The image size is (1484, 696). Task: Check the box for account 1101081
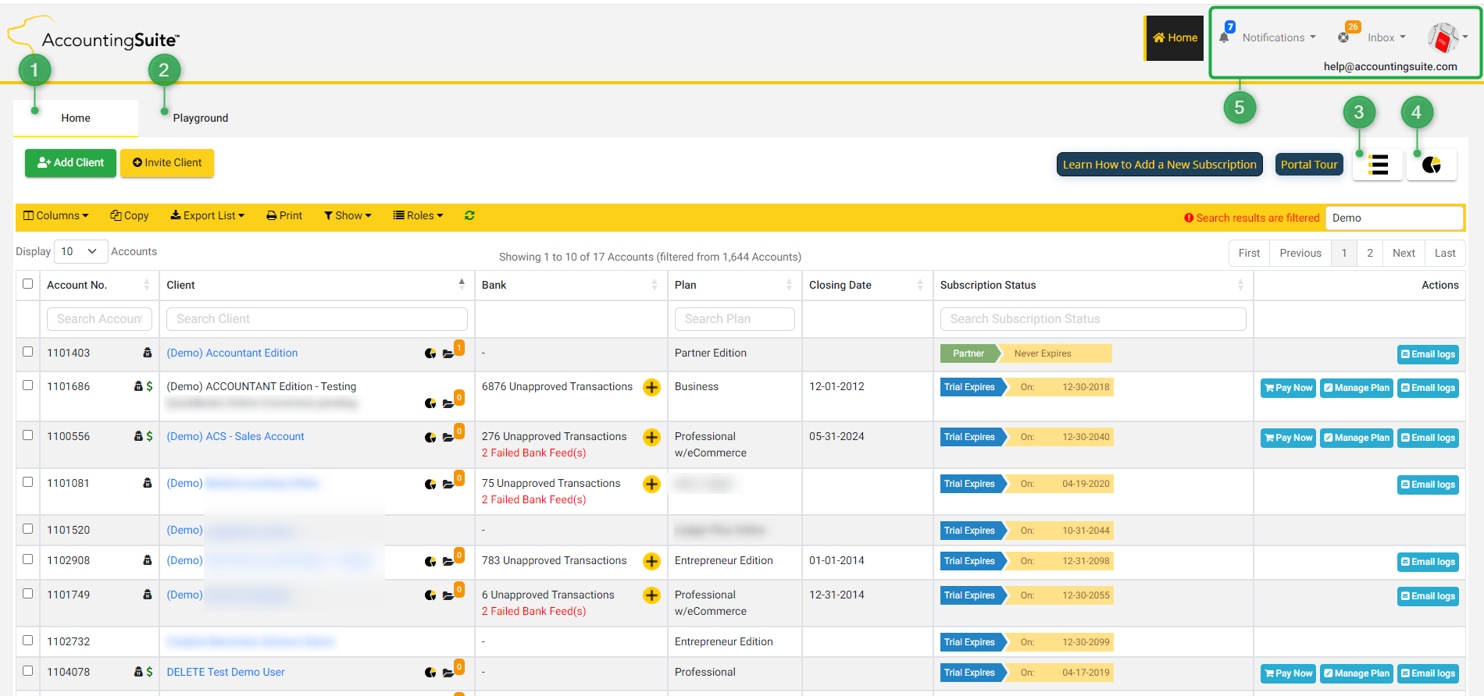pyautogui.click(x=28, y=481)
